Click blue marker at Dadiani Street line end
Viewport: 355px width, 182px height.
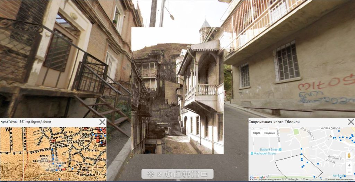point(302,148)
